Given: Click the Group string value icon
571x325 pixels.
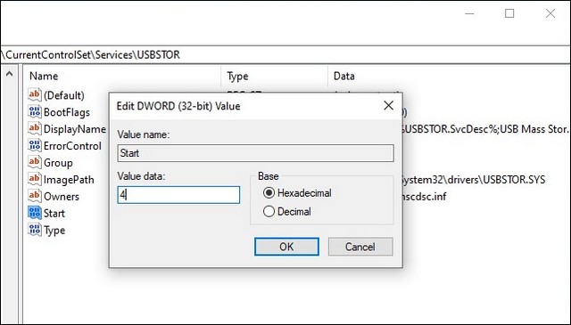Looking at the screenshot, I should [35, 162].
